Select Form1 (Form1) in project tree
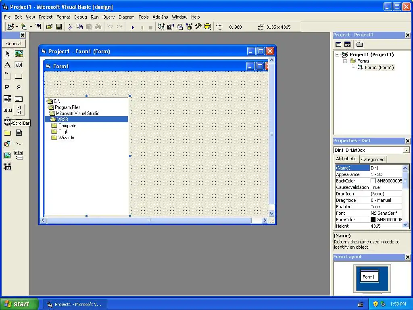The image size is (413, 310). 379,67
